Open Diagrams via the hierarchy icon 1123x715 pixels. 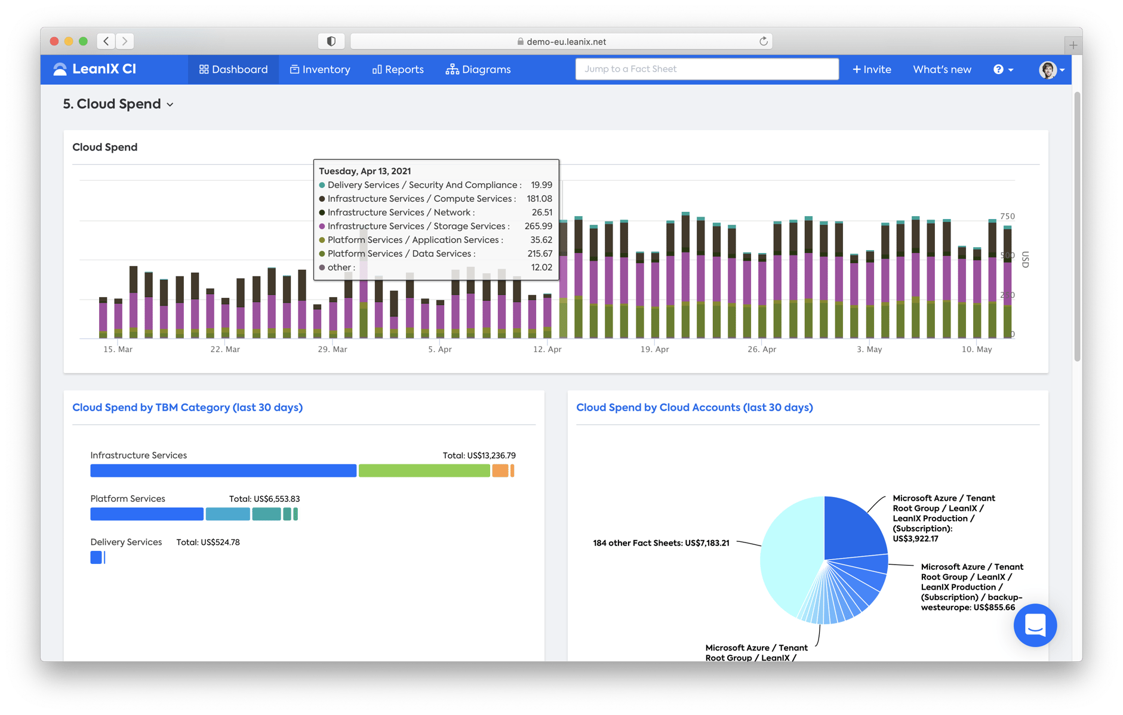[x=452, y=69]
